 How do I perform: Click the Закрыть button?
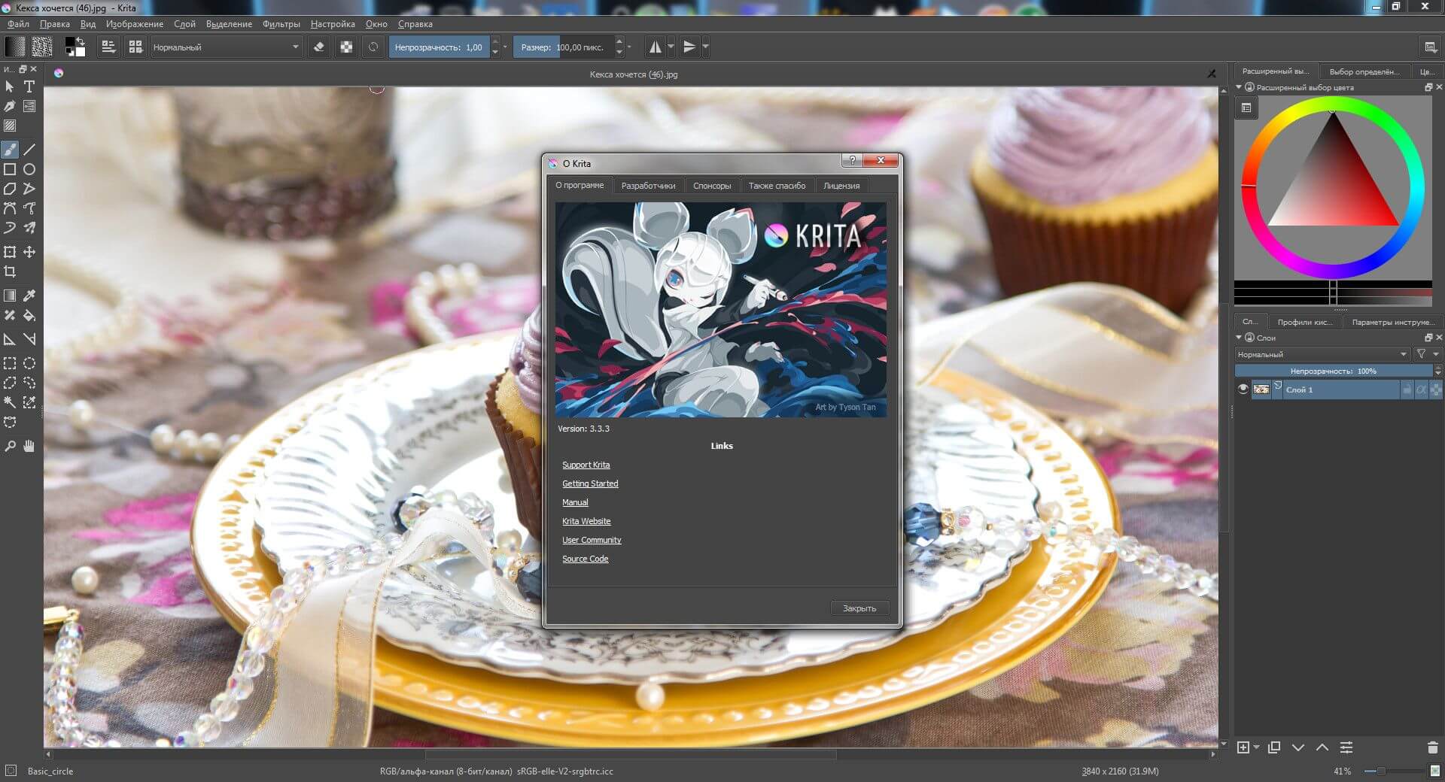tap(859, 608)
